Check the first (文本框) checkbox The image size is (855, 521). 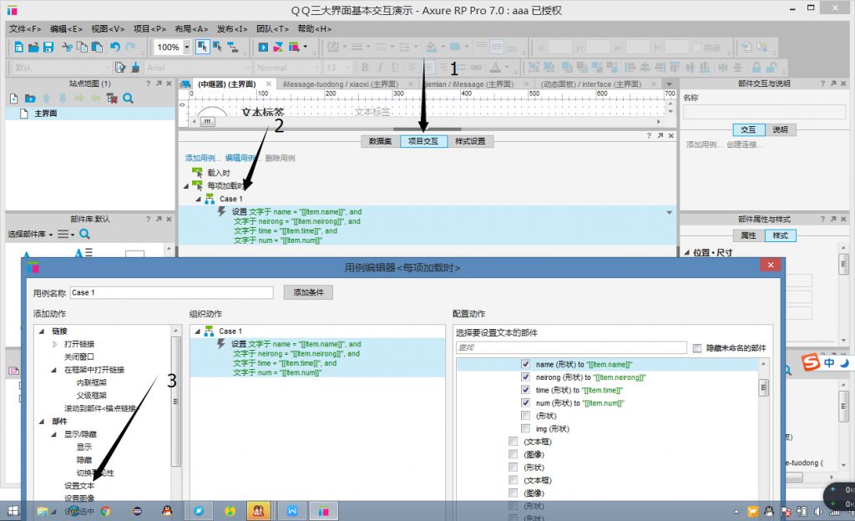tap(514, 442)
